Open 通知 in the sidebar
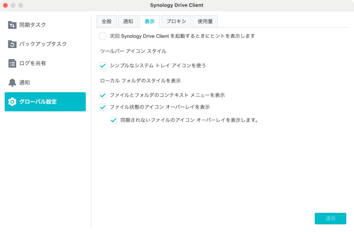 point(45,83)
